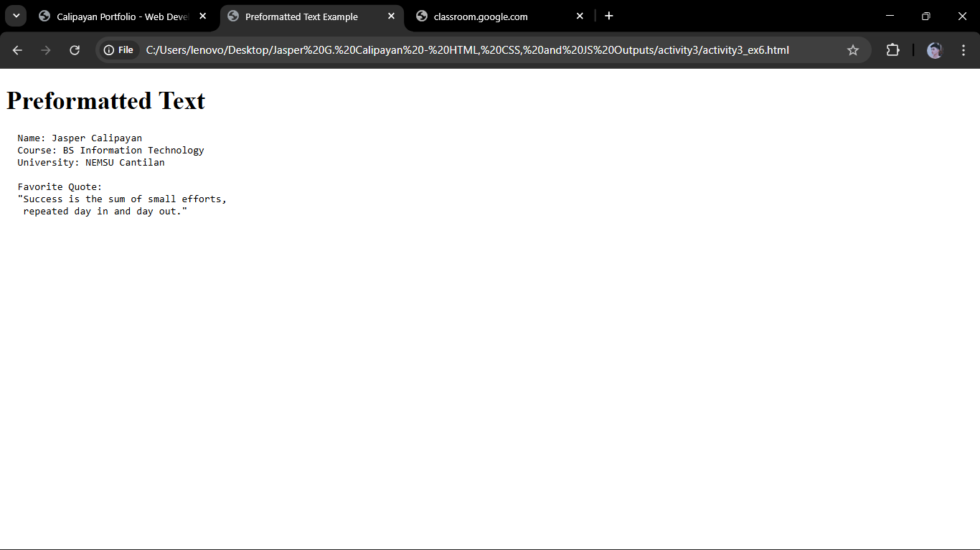Bookmark this page with the star icon
The height and width of the screenshot is (550, 980).
click(x=853, y=50)
